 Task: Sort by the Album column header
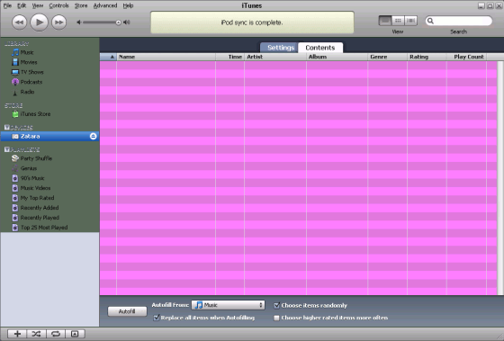tap(337, 57)
